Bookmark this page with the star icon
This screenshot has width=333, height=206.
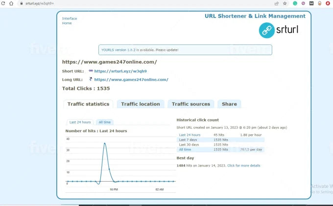click(x=285, y=3)
